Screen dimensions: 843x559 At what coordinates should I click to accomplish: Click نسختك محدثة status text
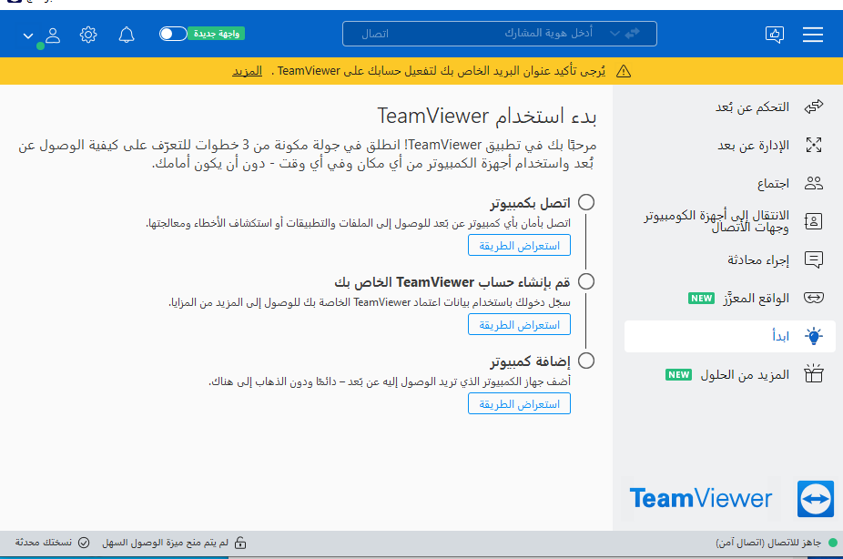[x=44, y=543]
